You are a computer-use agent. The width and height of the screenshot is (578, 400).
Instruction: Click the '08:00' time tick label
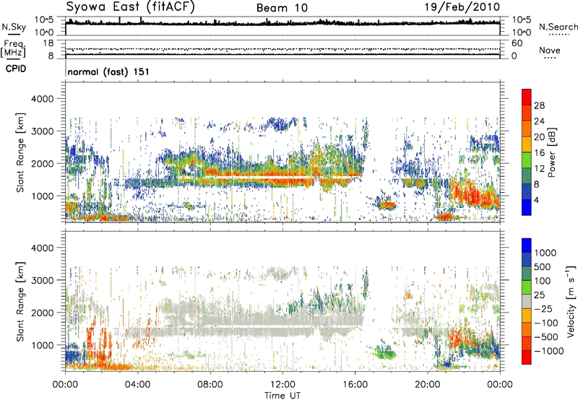click(x=210, y=385)
